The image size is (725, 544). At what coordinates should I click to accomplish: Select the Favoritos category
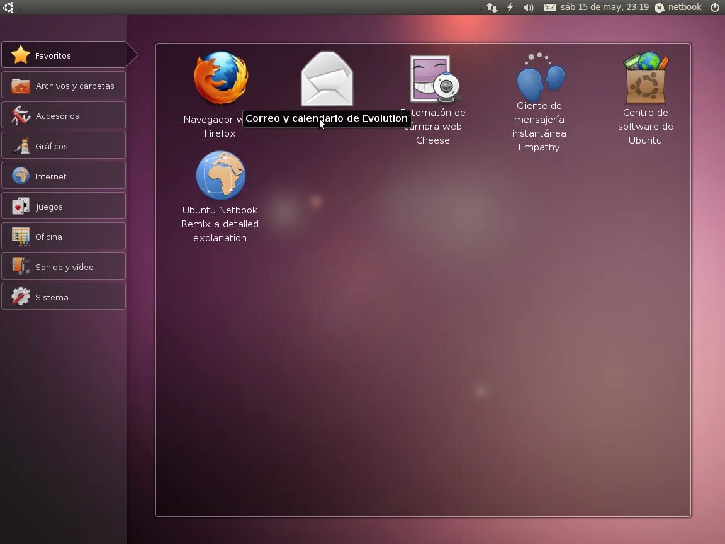[64, 55]
